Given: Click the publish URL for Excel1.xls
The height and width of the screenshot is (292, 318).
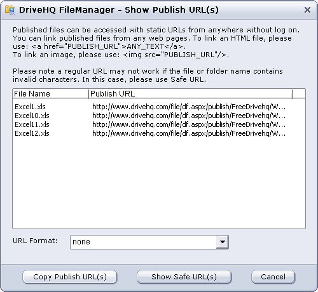Looking at the screenshot, I should coord(189,107).
